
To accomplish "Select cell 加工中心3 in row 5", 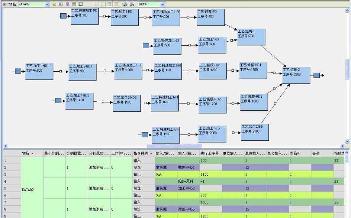I will [x=188, y=188].
